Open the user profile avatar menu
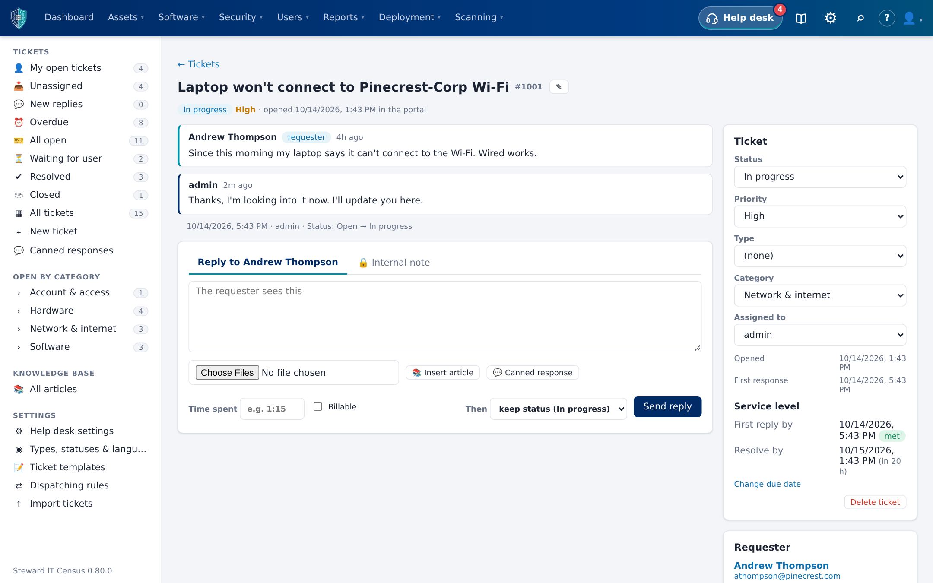This screenshot has width=933, height=583. click(912, 18)
